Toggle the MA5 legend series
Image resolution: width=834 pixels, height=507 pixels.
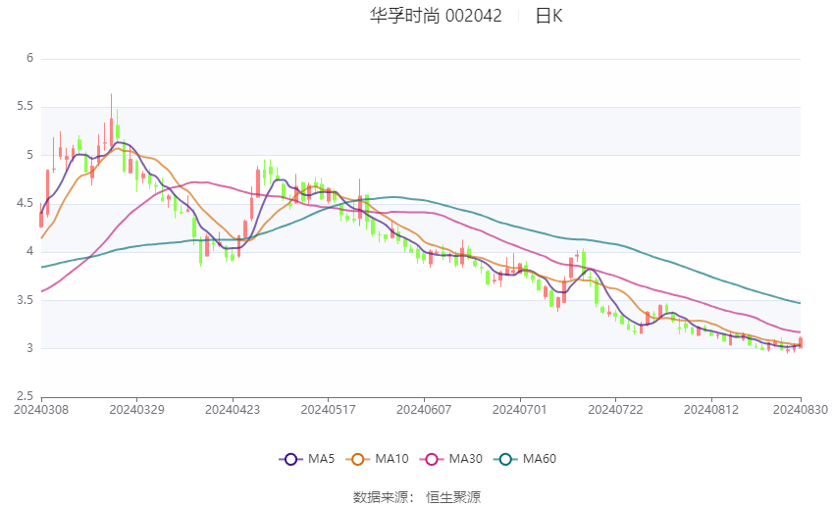(x=307, y=459)
